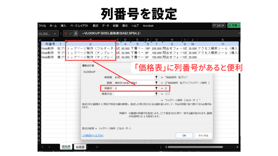This screenshot has width=278, height=156.
Task: Click cell with 160,000
Action: [157, 53]
